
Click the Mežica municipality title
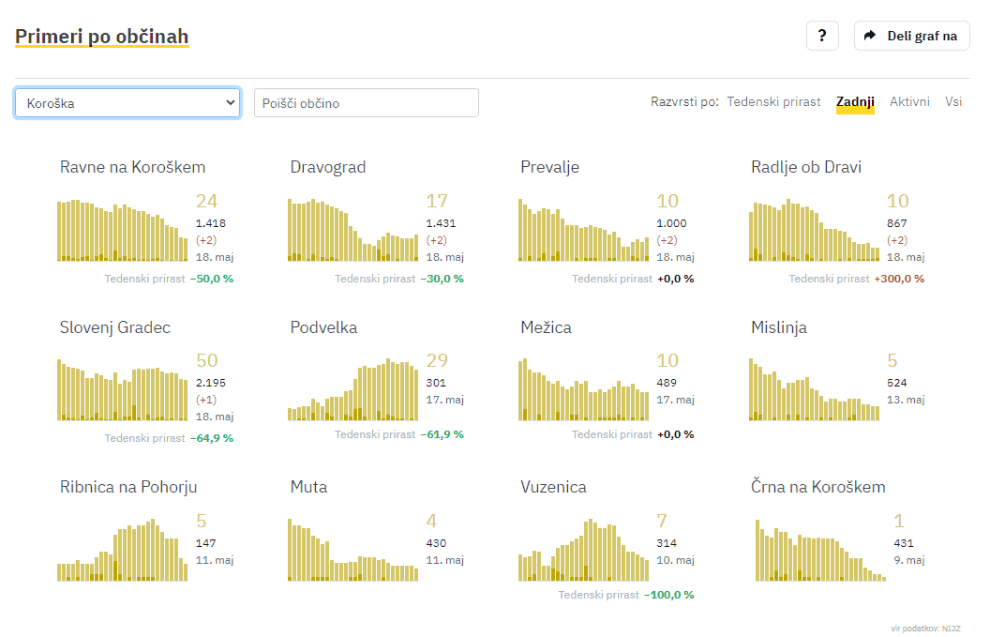(x=546, y=327)
